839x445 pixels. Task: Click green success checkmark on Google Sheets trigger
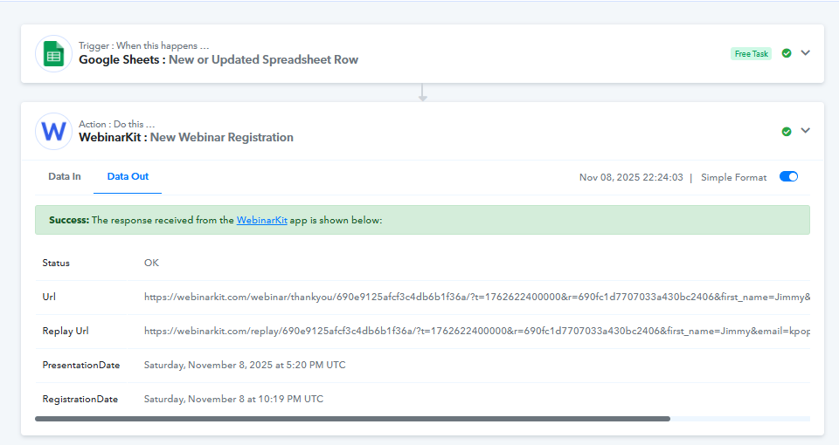click(x=786, y=53)
